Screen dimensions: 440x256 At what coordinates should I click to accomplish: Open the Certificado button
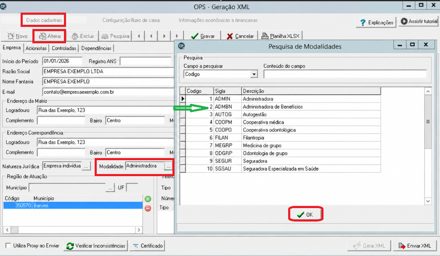[147, 246]
